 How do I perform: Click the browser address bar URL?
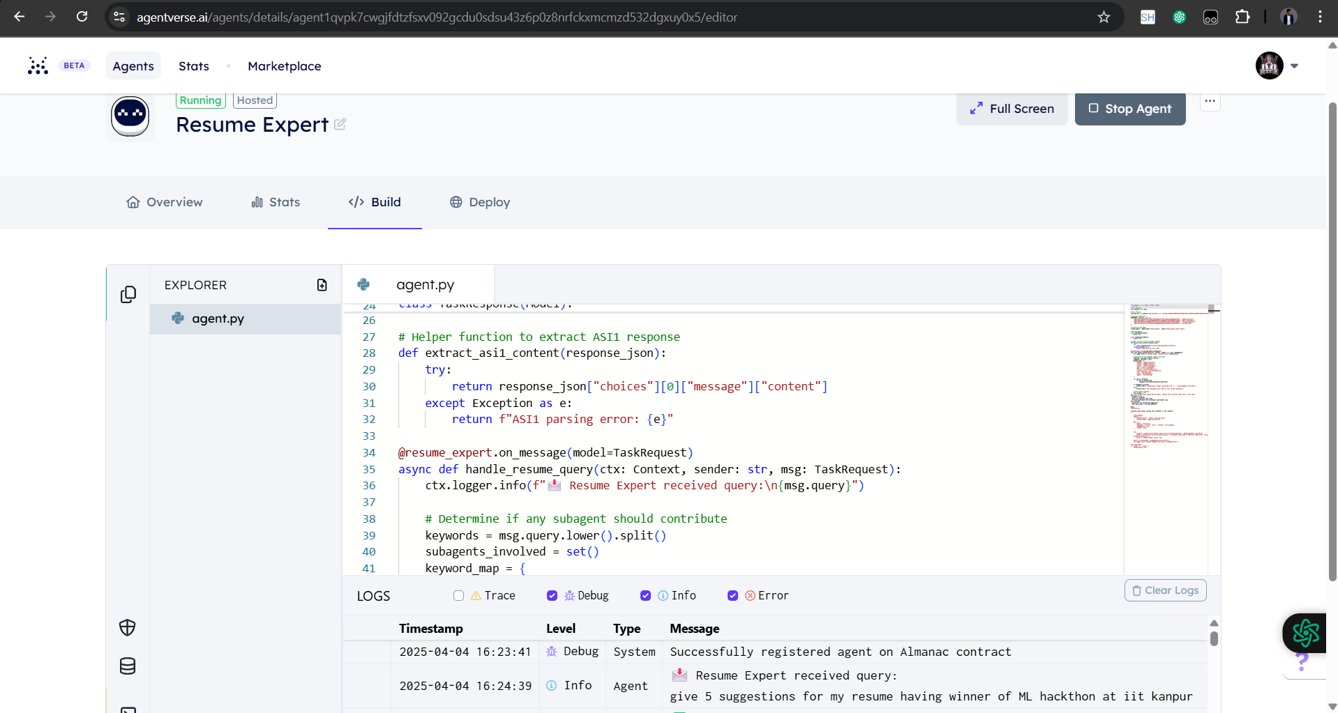tap(437, 17)
